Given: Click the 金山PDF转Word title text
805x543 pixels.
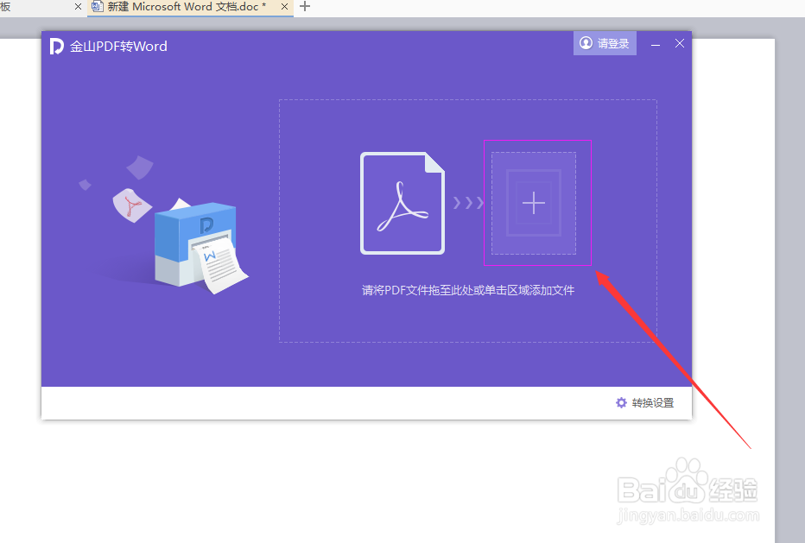Looking at the screenshot, I should point(118,47).
